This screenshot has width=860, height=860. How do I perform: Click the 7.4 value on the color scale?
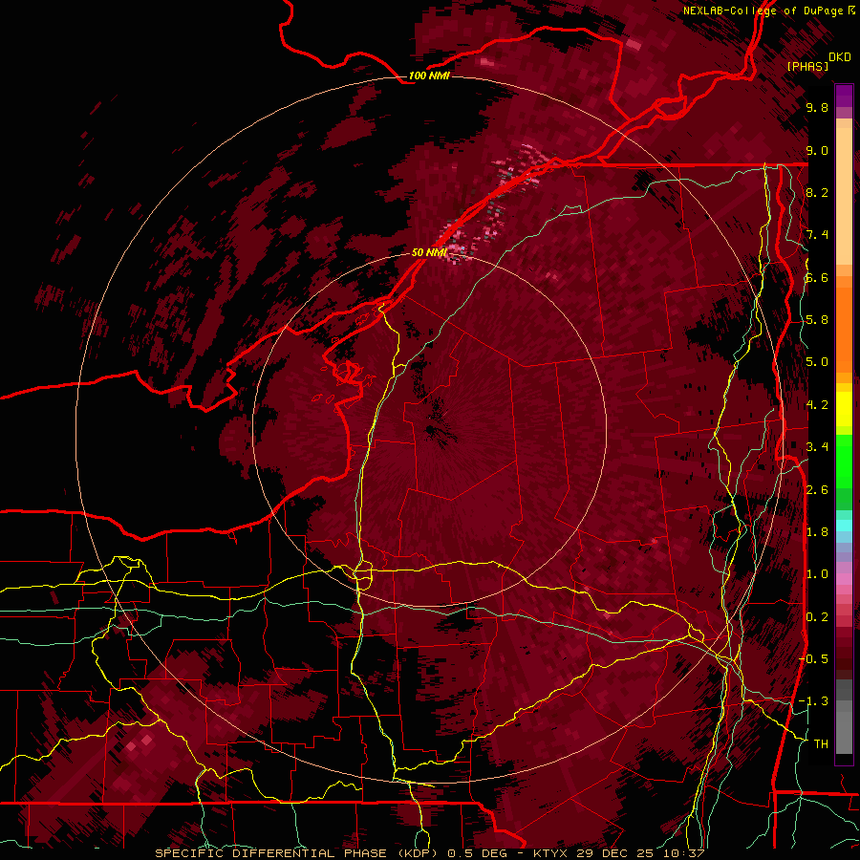click(817, 235)
